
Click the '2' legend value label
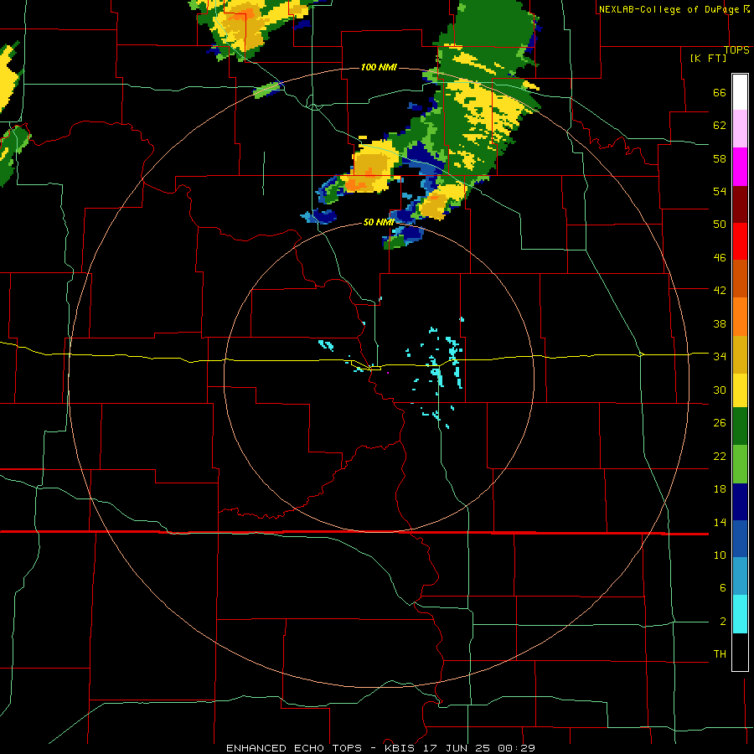(x=723, y=621)
